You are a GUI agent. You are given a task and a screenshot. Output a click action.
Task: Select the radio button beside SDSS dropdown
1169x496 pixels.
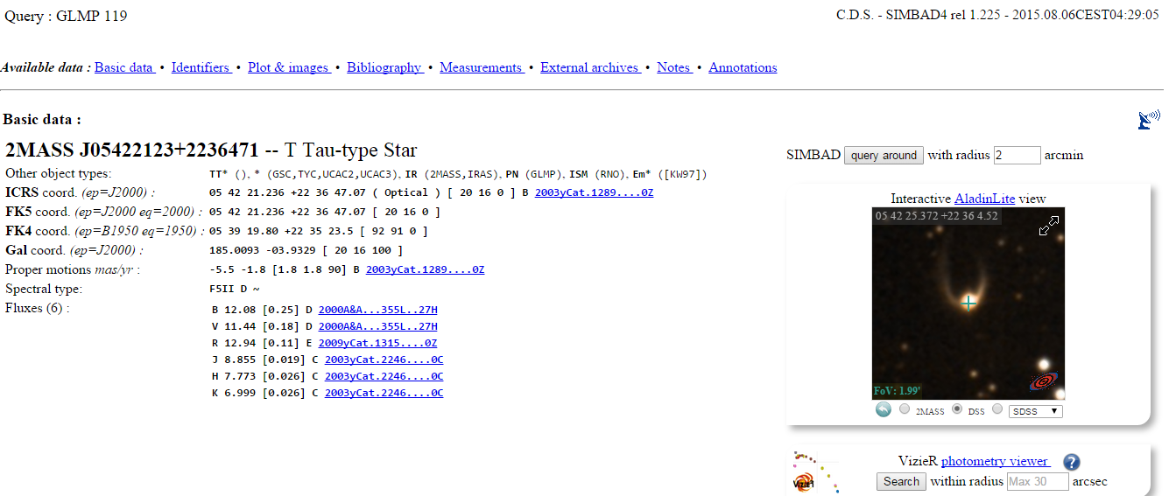pos(997,409)
